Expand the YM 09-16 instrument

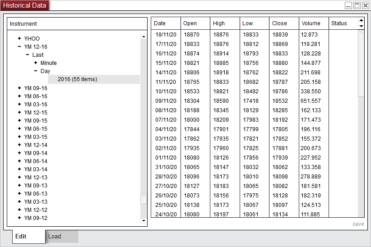coord(19,88)
